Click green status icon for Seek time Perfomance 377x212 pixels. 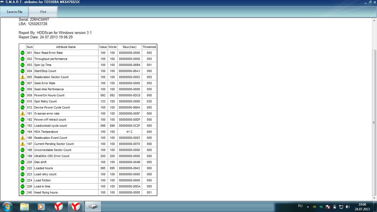[x=23, y=89]
